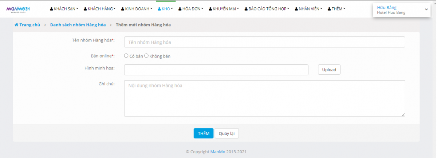Expand the THÊM menu dropdown
The height and width of the screenshot is (158, 437).
tap(337, 9)
